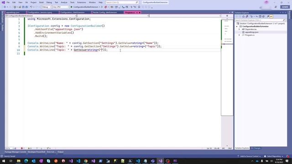Open the ConfigurationBuilderExtension project scope dropdown
The width and height of the screenshot is (292, 164).
pyautogui.click(x=41, y=16)
